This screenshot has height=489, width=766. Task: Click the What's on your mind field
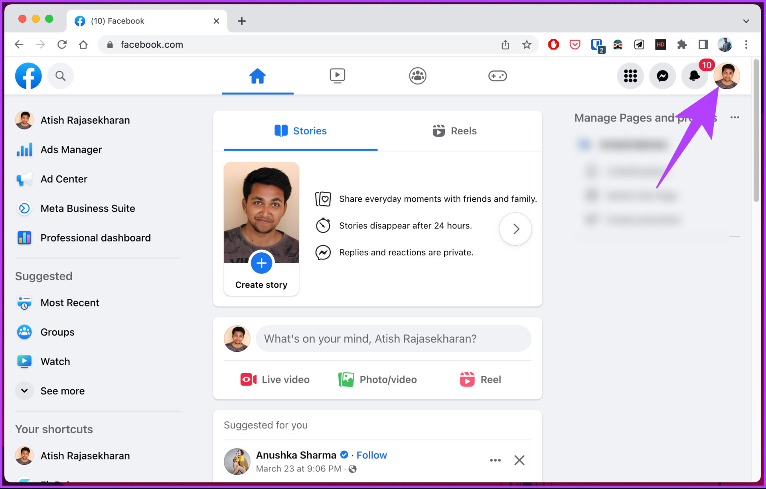pyautogui.click(x=393, y=338)
